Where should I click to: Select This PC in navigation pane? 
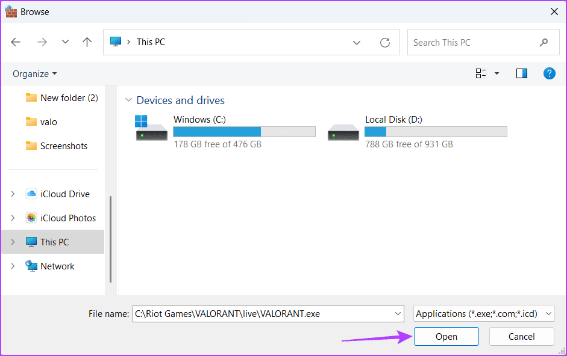pos(53,242)
